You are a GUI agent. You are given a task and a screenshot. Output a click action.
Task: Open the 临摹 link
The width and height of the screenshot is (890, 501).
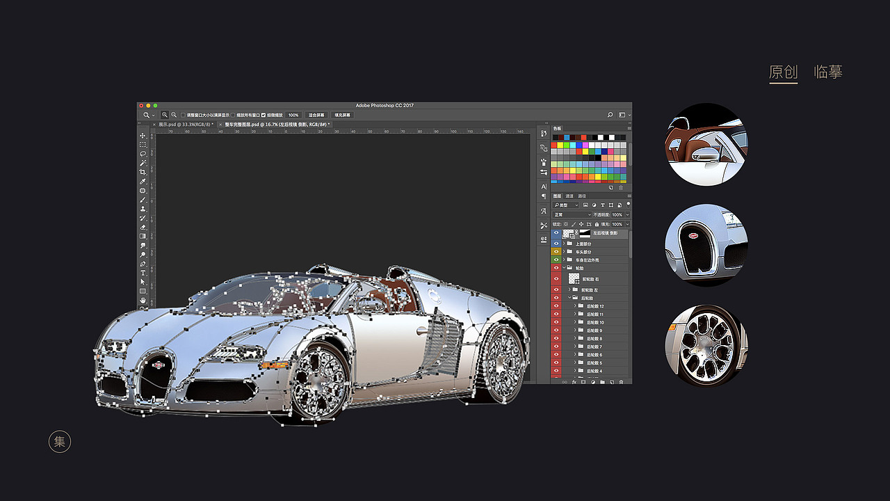(x=828, y=72)
